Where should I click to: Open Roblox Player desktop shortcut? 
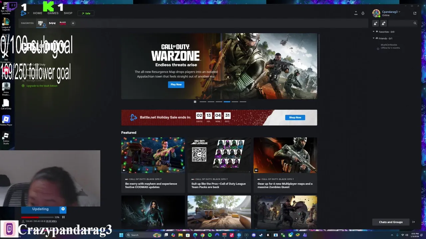click(6, 121)
